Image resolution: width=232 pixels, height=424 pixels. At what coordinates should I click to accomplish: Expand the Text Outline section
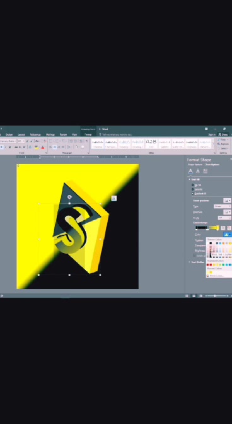[198, 262]
